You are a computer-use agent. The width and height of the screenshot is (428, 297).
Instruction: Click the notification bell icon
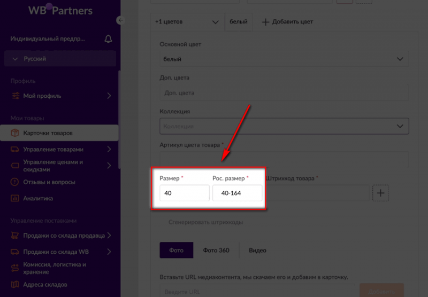[109, 39]
